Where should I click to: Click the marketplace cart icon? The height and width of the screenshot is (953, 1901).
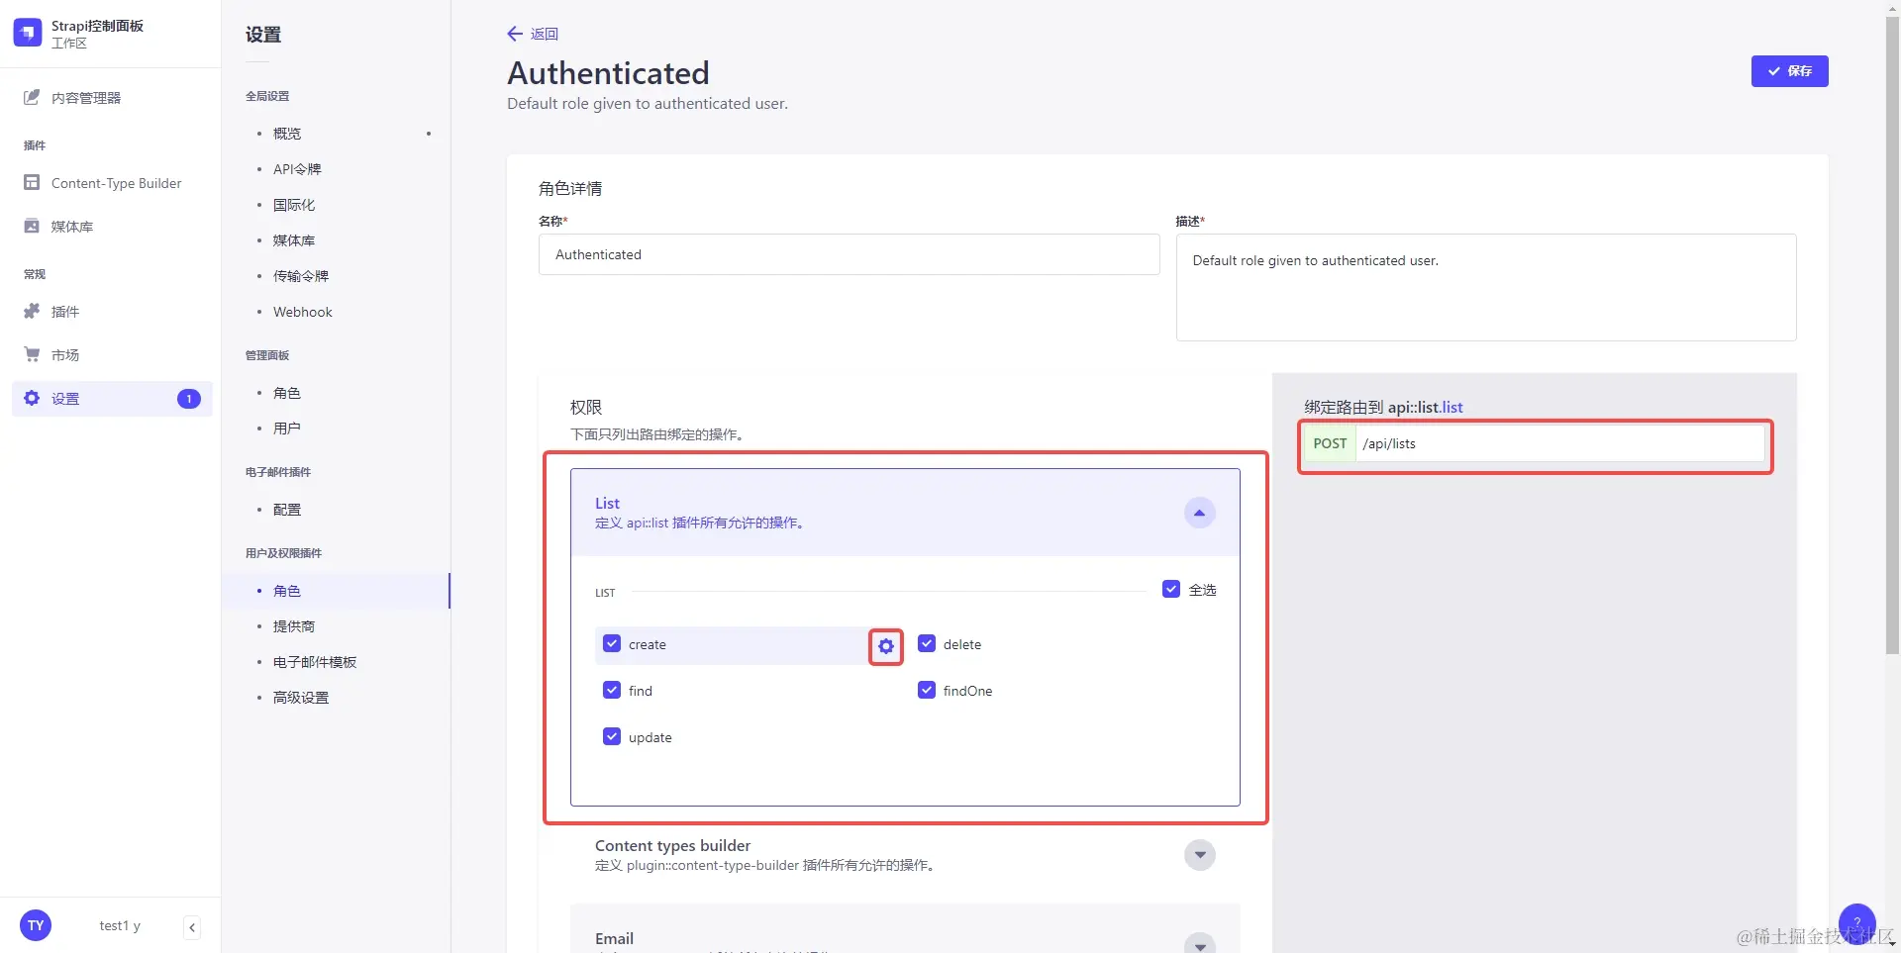pos(32,354)
